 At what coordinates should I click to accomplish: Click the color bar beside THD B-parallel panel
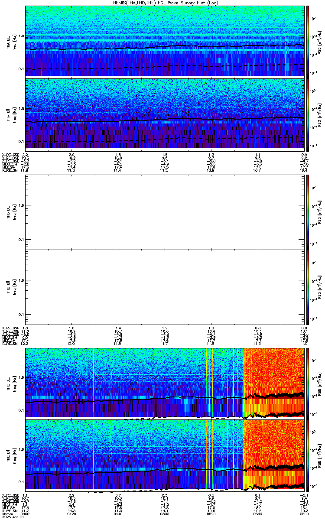click(x=308, y=287)
